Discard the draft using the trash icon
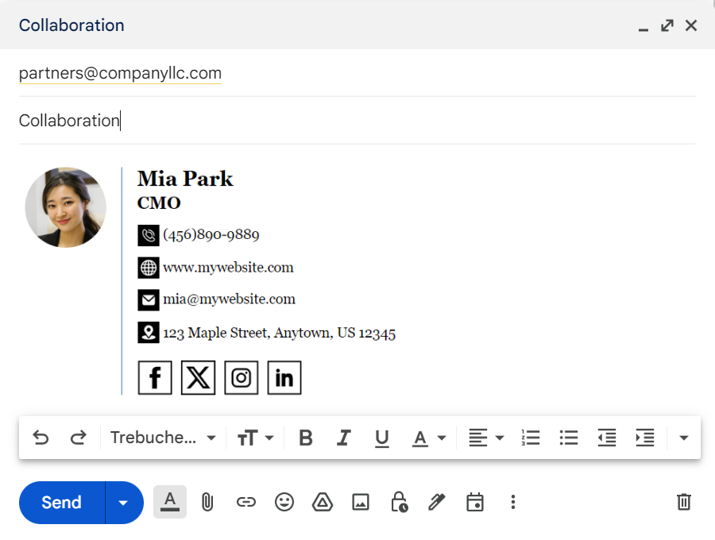Image resolution: width=715 pixels, height=540 pixels. (x=683, y=502)
